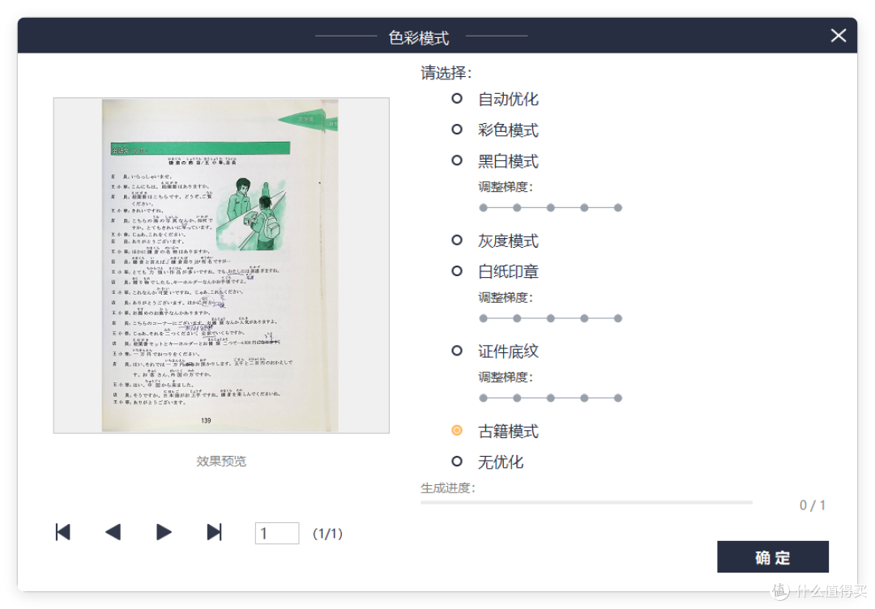The width and height of the screenshot is (875, 609).
Task: Click the scanned page preview image
Action: pos(221,266)
